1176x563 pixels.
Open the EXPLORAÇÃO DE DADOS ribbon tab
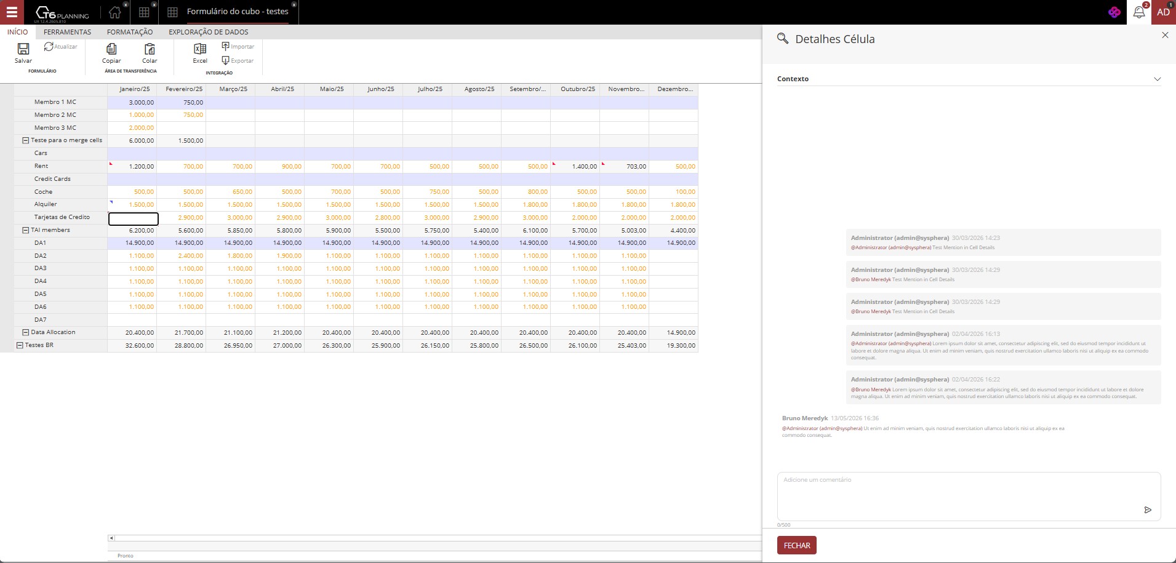[x=209, y=32]
